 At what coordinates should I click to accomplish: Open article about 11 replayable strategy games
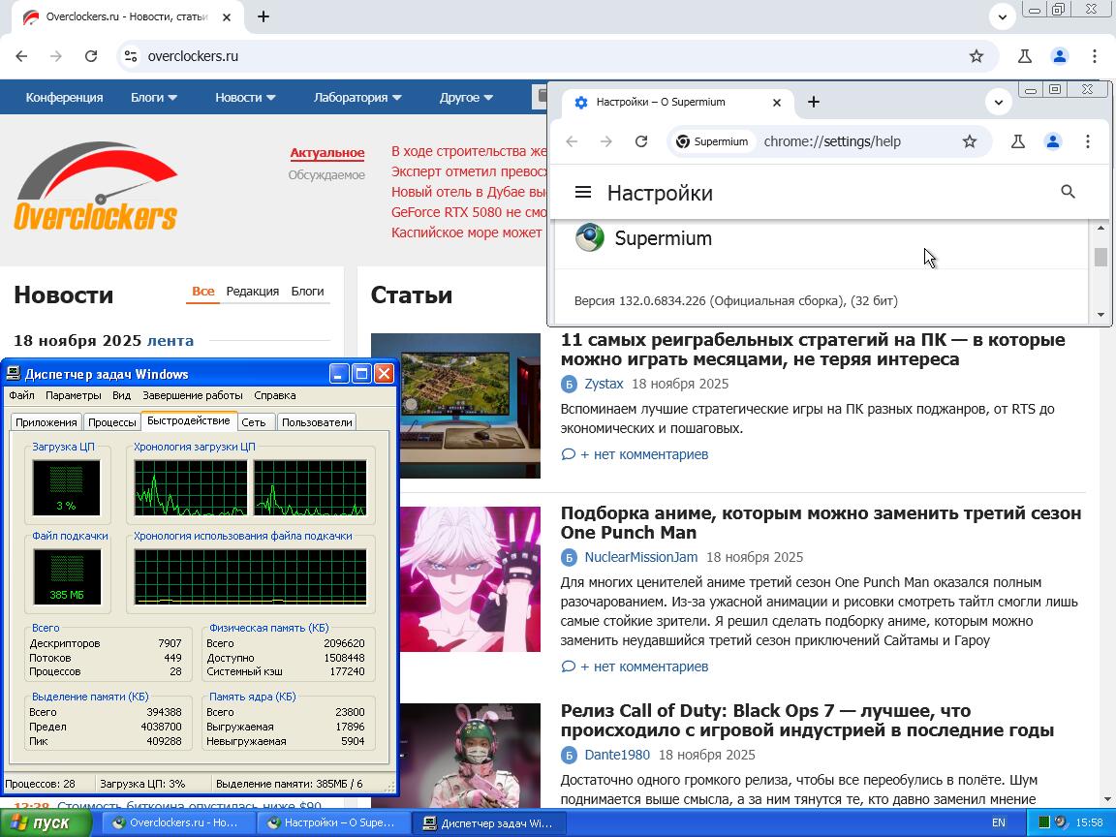tap(813, 350)
